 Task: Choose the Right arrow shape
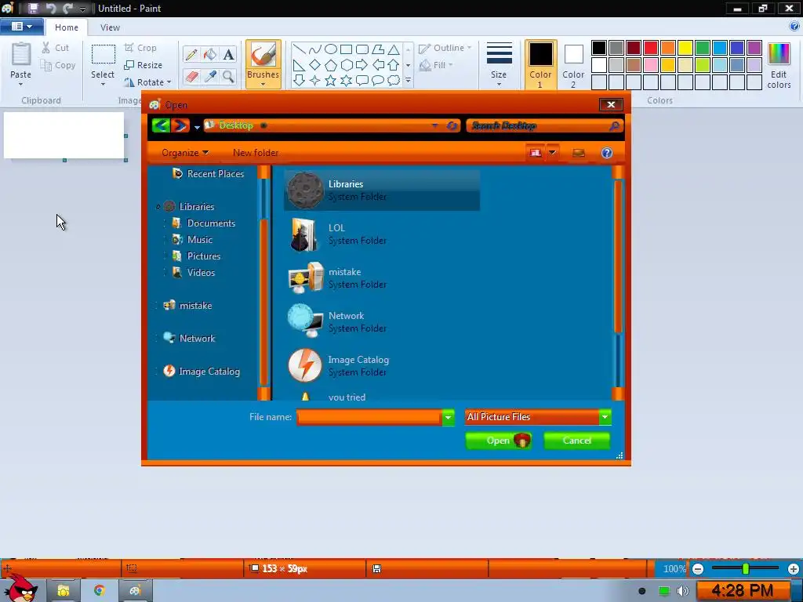(x=362, y=65)
